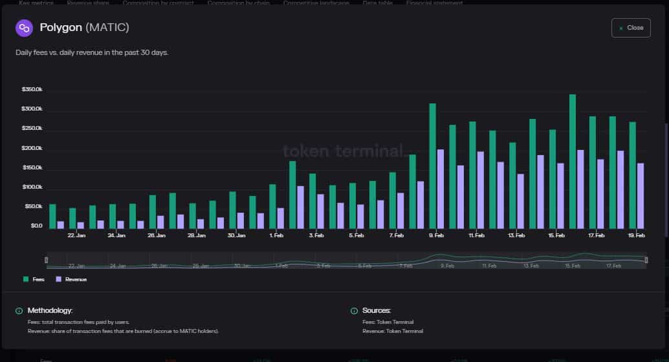Click the green Fees bar for 1. Feb

(x=272, y=206)
